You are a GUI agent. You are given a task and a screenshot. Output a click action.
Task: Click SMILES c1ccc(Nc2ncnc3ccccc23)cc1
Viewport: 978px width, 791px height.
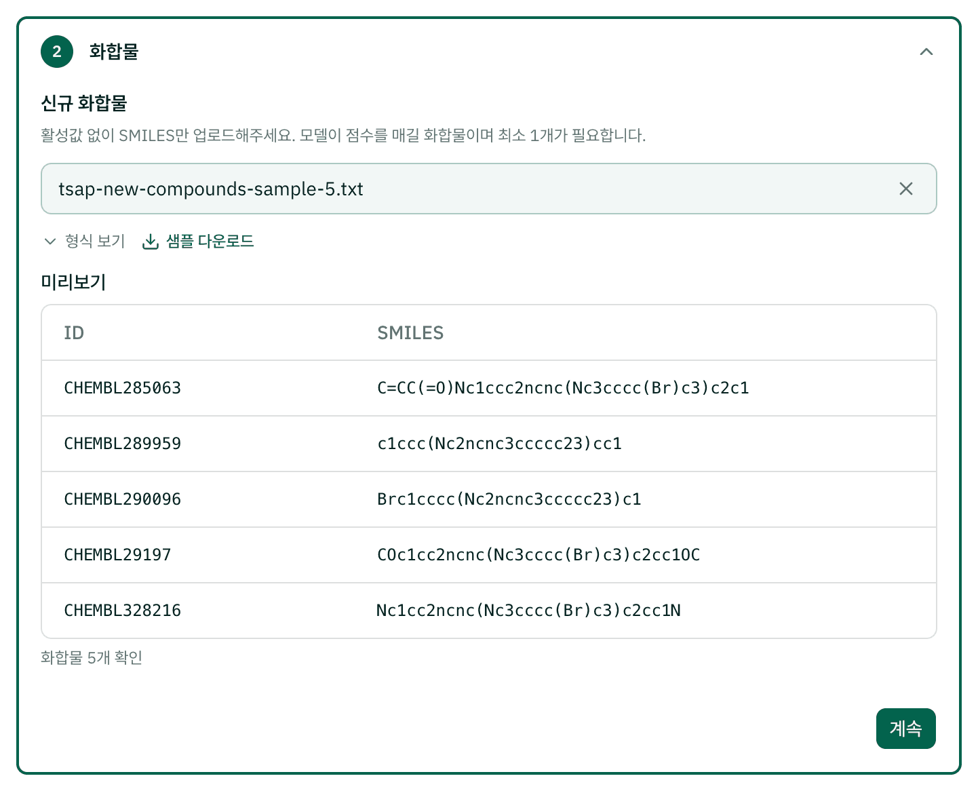499,444
